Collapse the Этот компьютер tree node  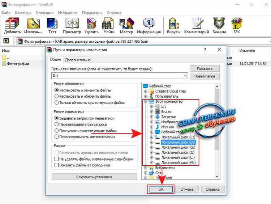coord(146,101)
